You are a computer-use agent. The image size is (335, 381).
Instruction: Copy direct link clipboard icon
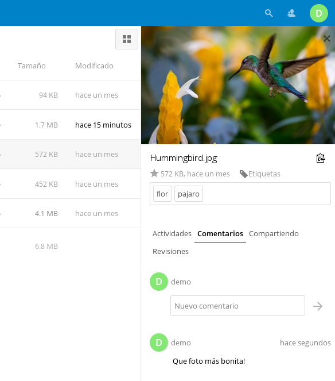[x=321, y=158]
